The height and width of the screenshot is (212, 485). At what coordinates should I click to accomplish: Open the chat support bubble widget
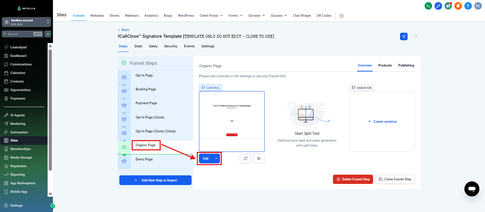(x=471, y=189)
